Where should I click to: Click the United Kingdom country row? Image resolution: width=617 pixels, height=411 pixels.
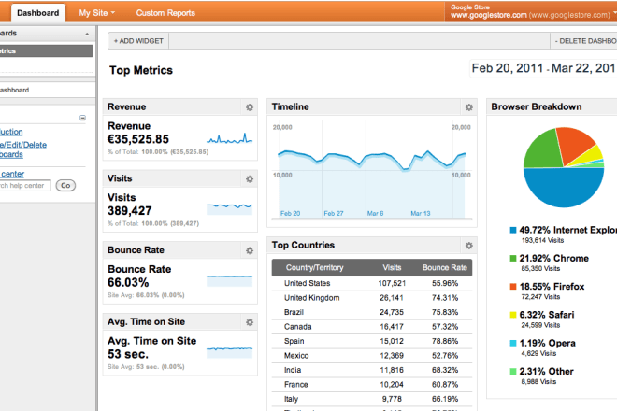(x=372, y=298)
